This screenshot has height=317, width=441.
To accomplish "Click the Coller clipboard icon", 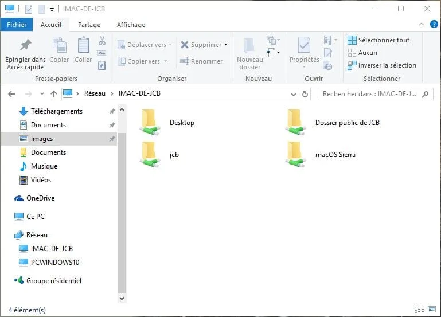I will pos(83,45).
